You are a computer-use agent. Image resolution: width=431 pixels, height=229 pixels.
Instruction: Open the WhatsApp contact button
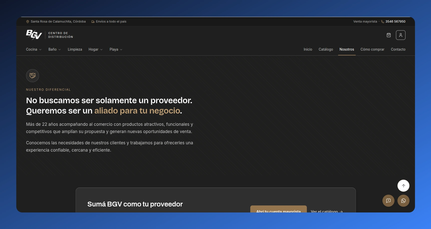[403, 201]
